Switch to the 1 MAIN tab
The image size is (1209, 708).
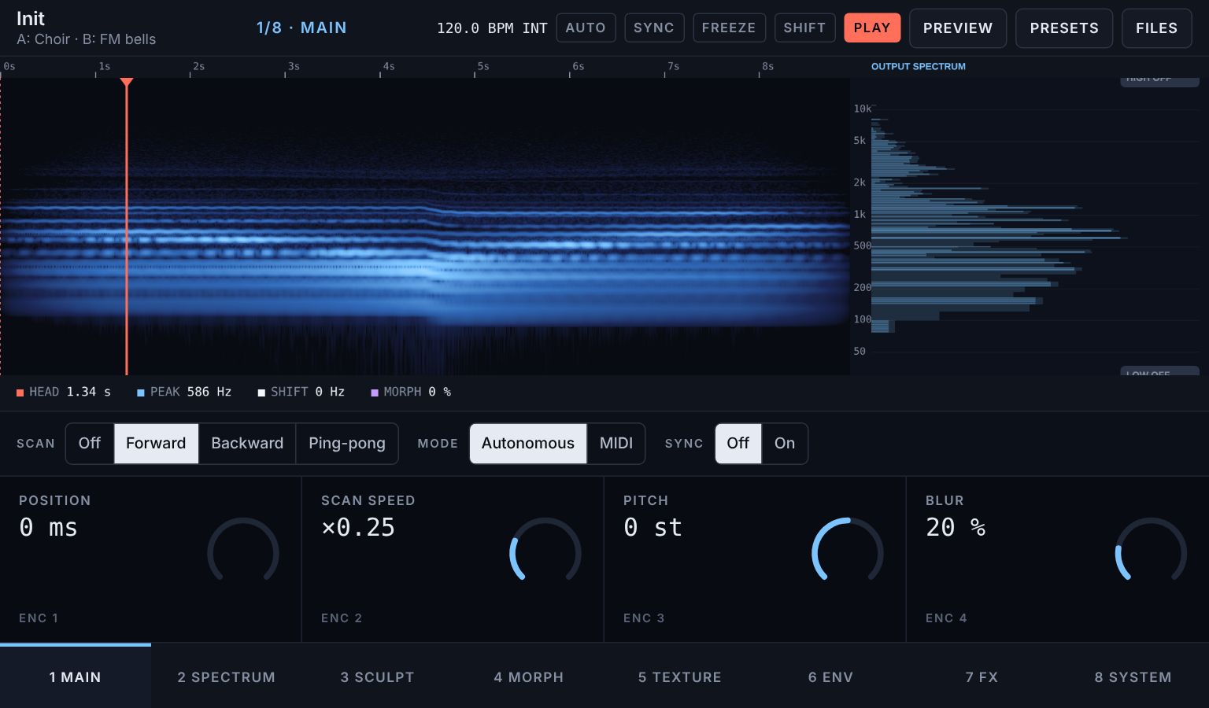(76, 677)
